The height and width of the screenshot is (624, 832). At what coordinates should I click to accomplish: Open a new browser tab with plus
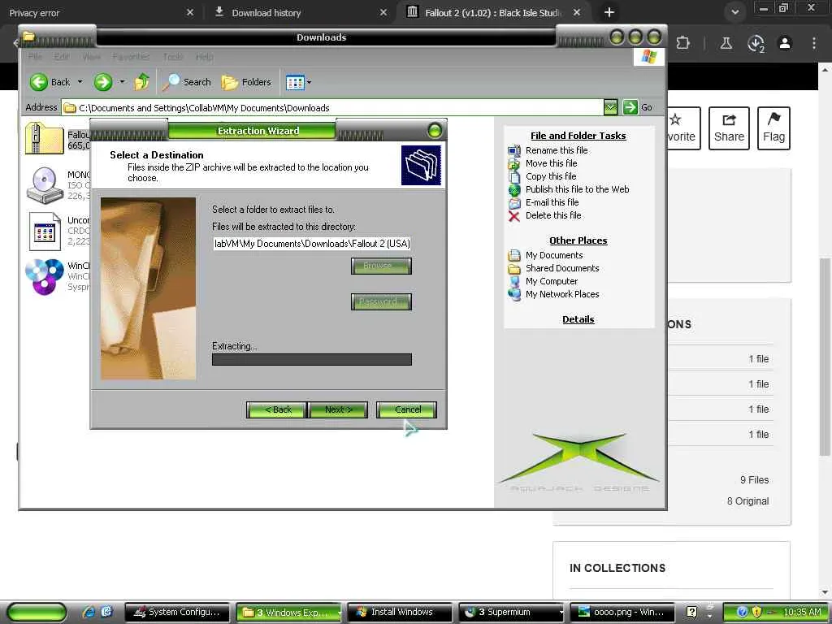(x=609, y=12)
